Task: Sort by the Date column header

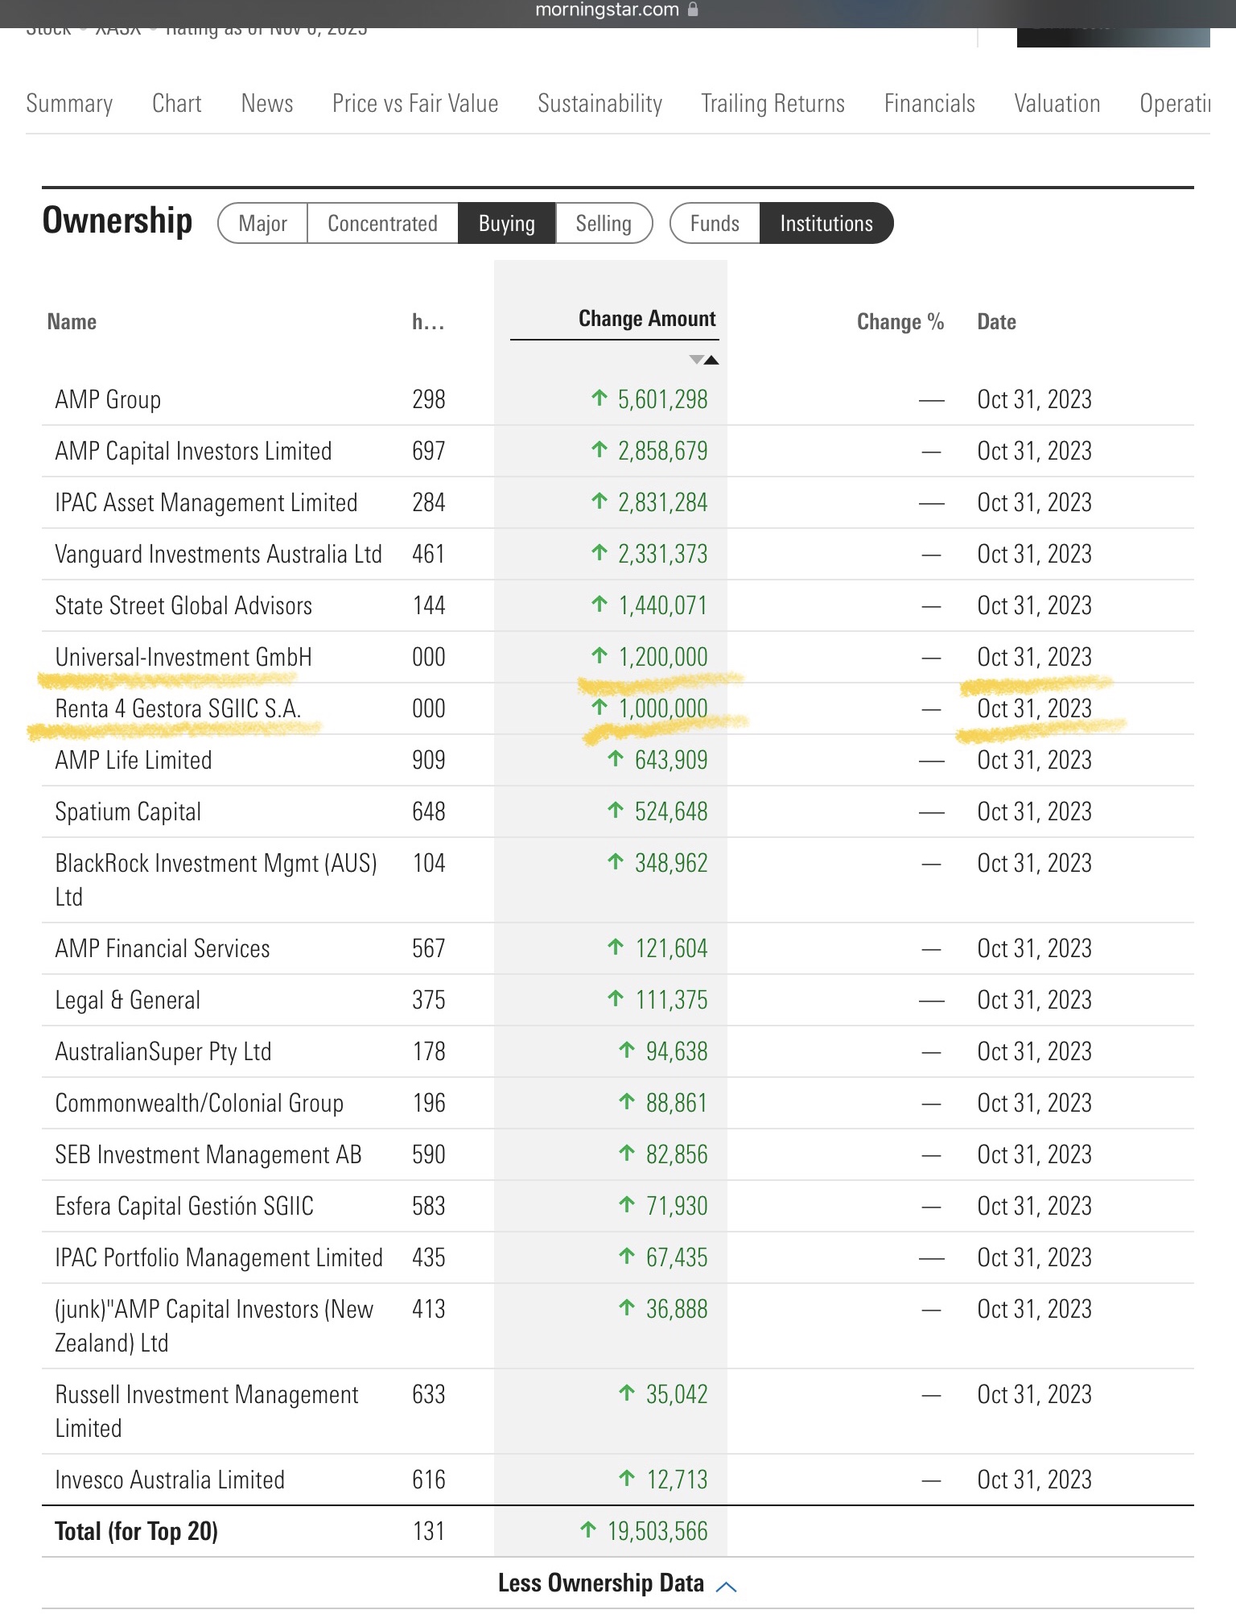Action: [x=996, y=322]
